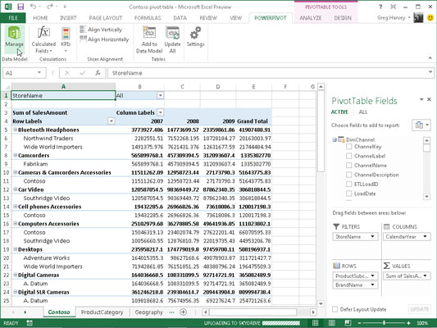437x328 pixels.
Task: Click the UPDATE button
Action: [x=420, y=309]
